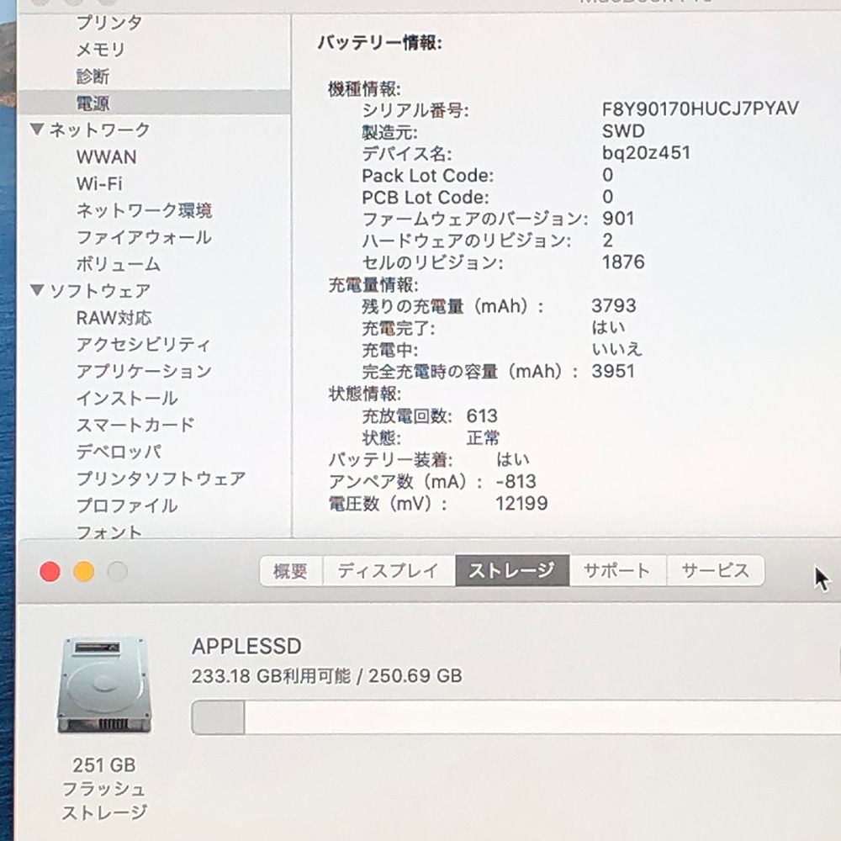Screen dimensions: 841x841
Task: Open the サービス tab
Action: (x=715, y=571)
